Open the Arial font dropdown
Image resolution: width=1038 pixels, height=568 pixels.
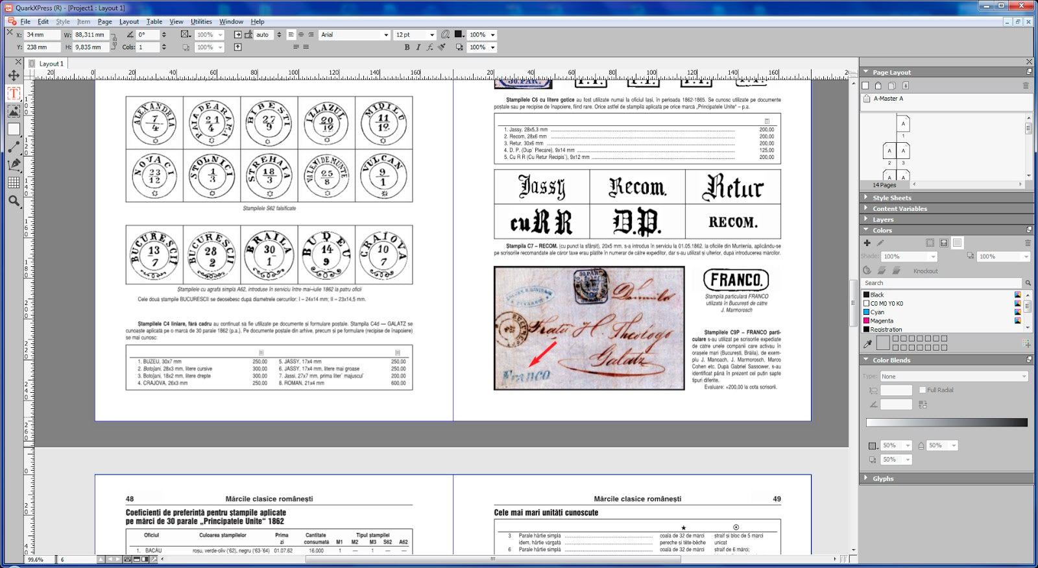click(x=386, y=35)
